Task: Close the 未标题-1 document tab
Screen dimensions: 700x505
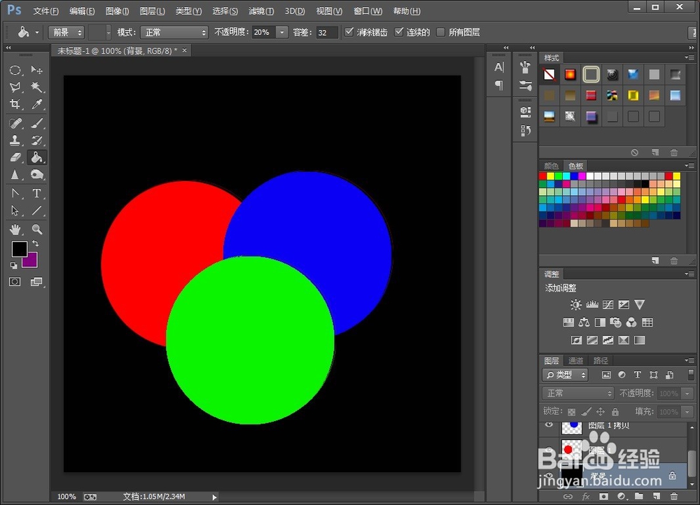Action: click(184, 50)
